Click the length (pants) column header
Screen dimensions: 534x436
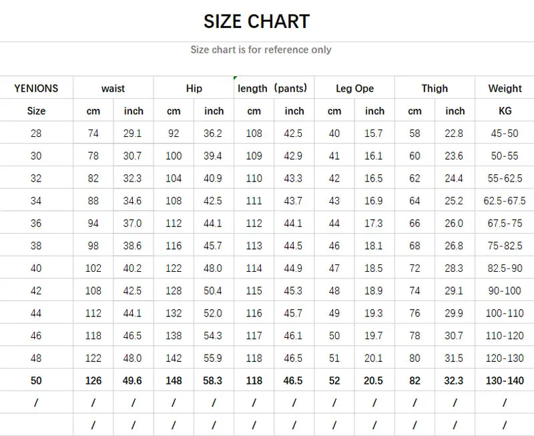tap(272, 88)
